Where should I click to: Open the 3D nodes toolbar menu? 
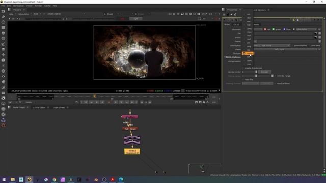(x=4, y=60)
